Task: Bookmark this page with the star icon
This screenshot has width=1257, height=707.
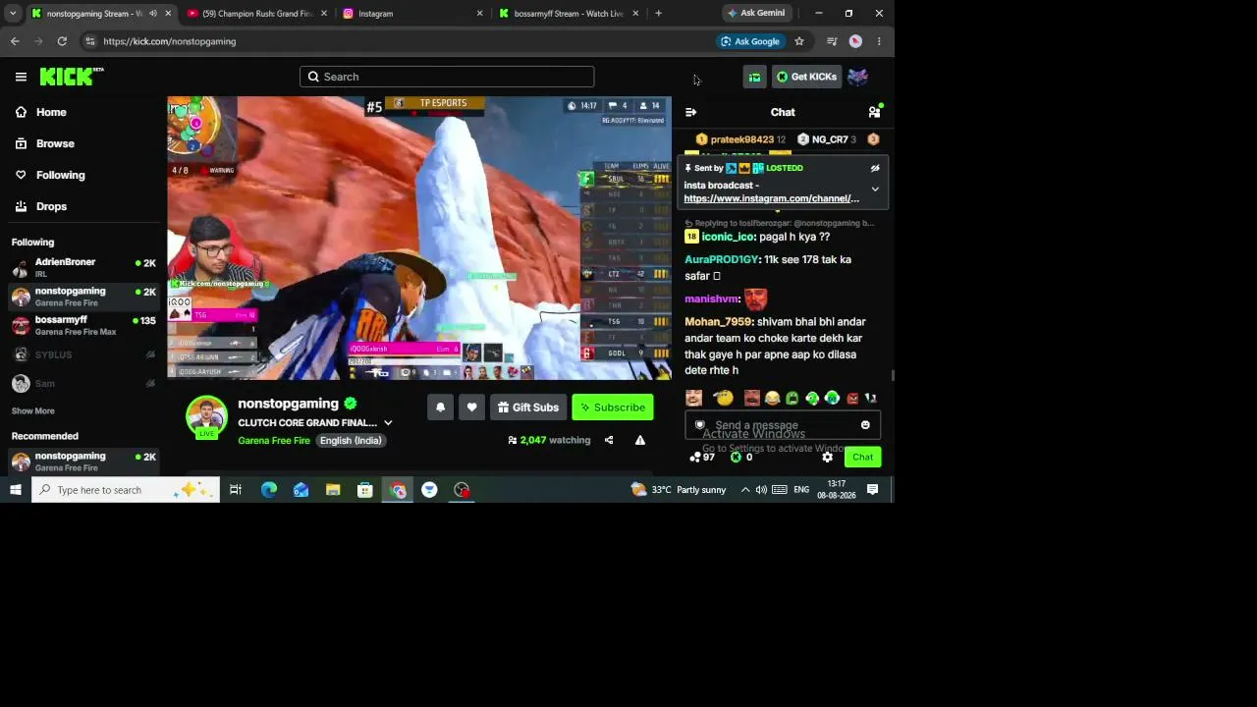Action: point(799,41)
